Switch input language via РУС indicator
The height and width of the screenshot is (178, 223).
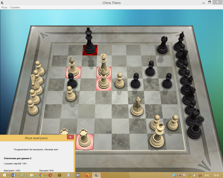tap(208, 175)
